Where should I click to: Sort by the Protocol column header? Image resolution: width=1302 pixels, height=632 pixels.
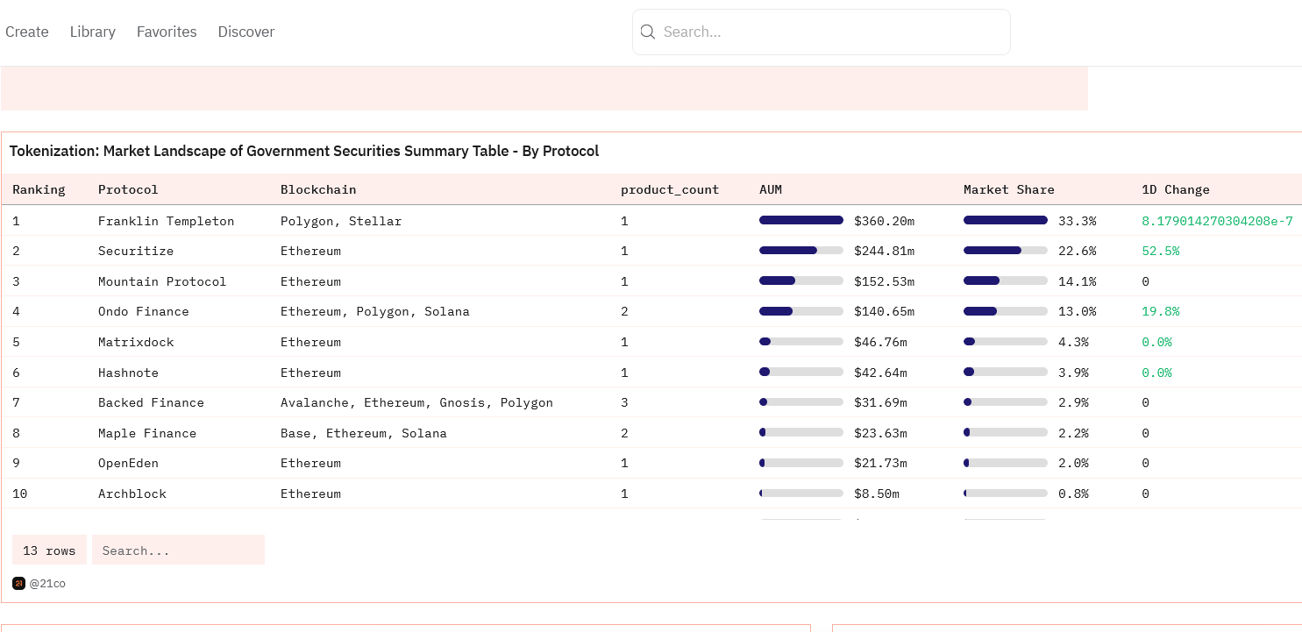(128, 189)
